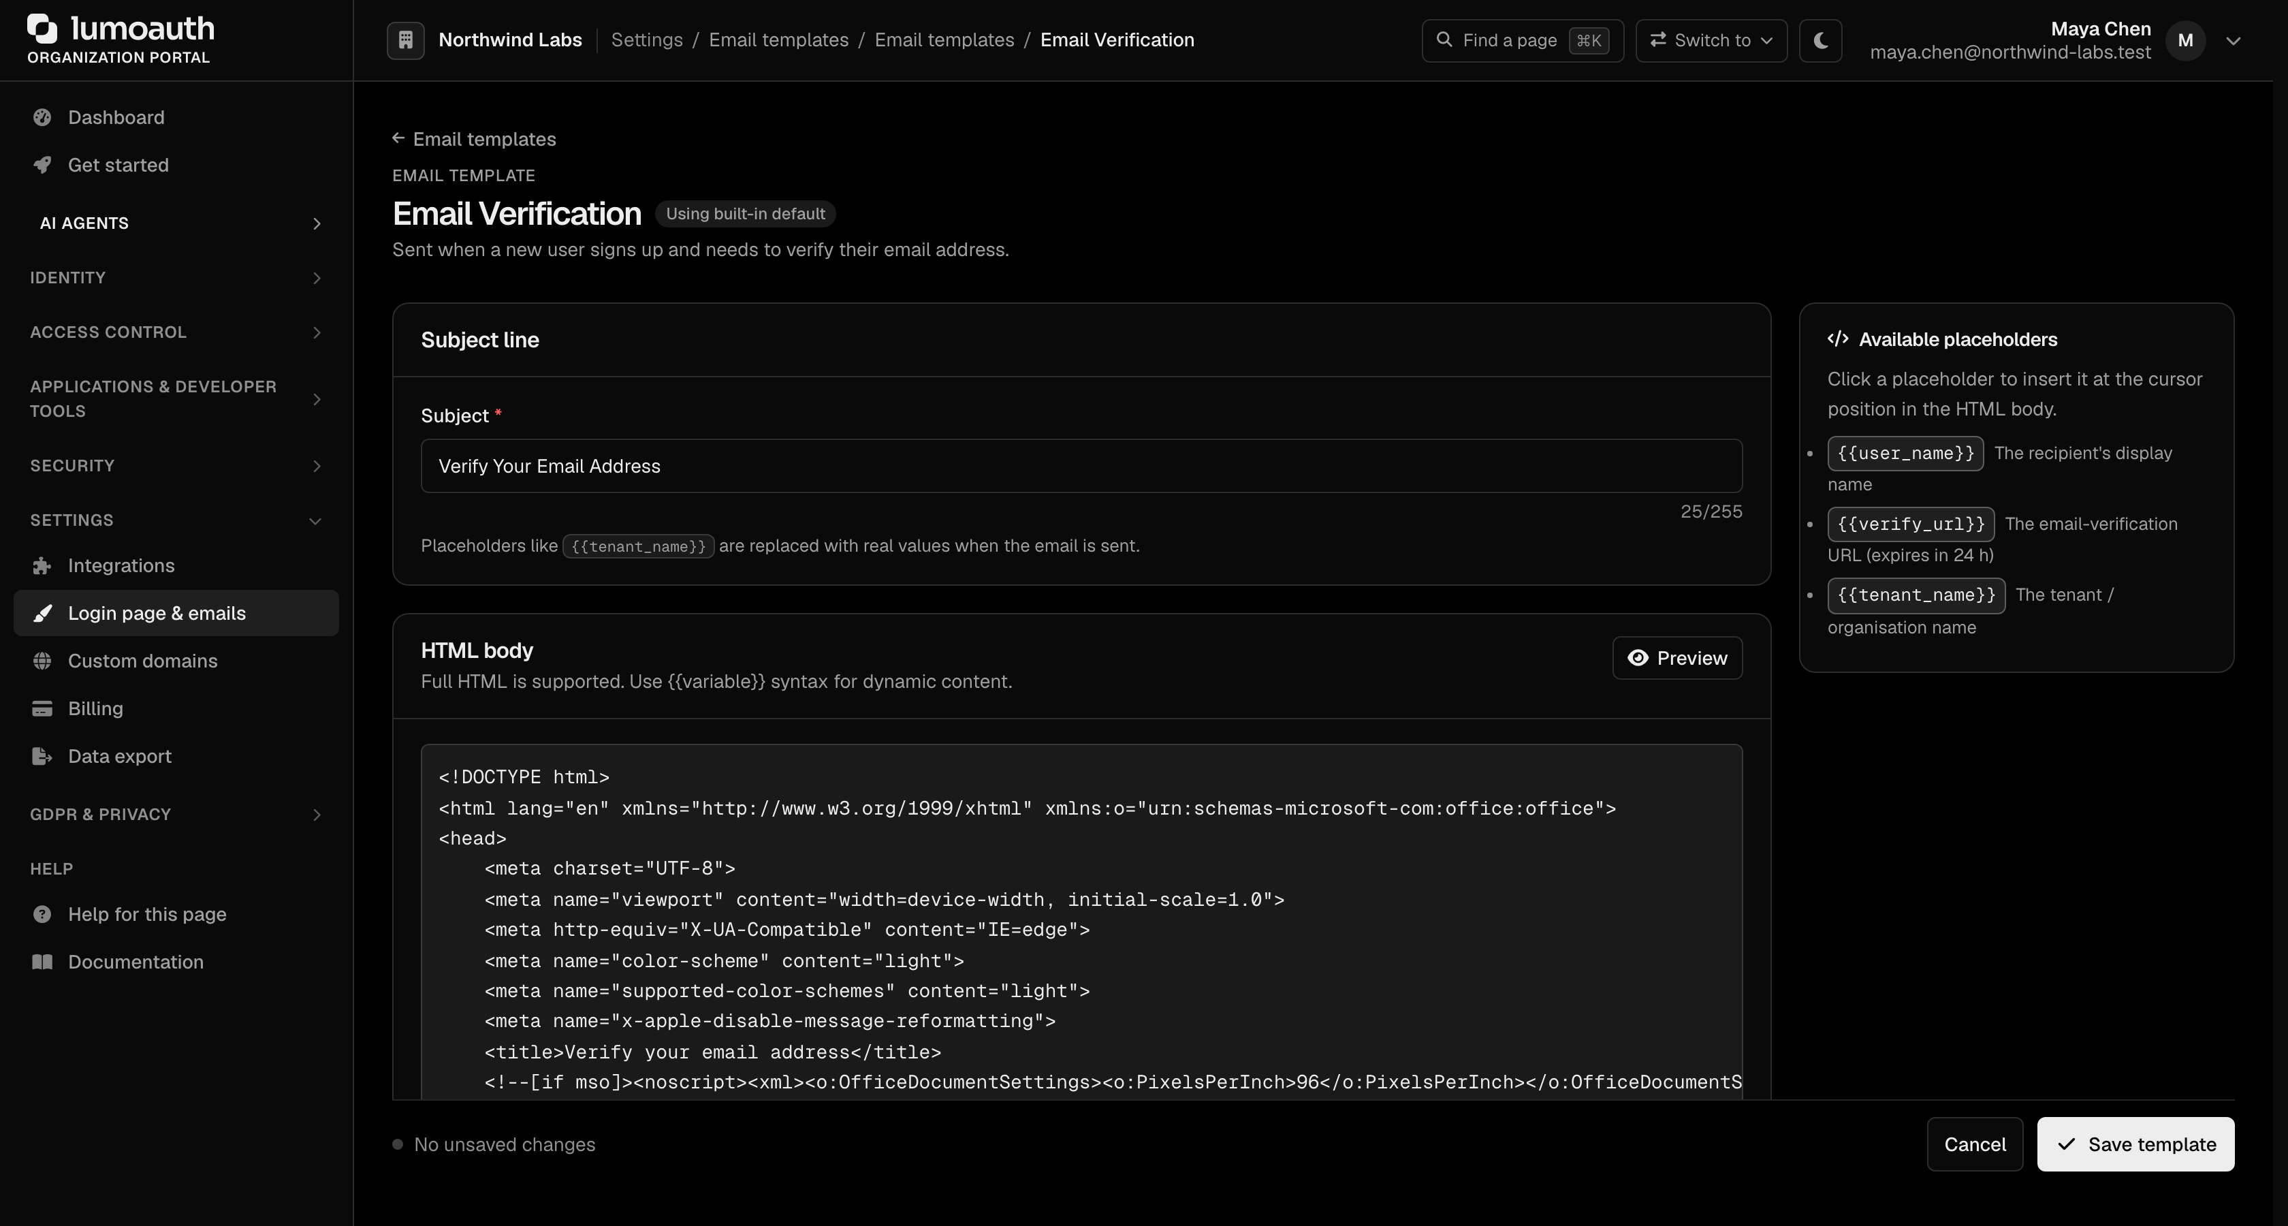Click the code icon by Available placeholders
The height and width of the screenshot is (1226, 2288).
(1838, 339)
